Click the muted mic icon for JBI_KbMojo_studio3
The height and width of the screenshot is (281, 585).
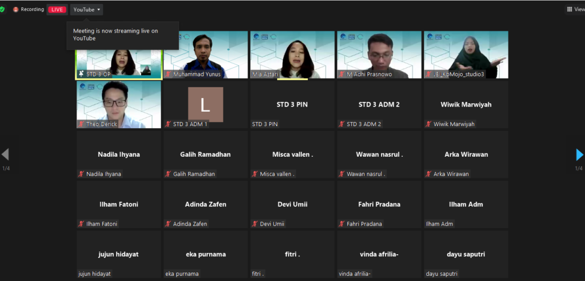428,74
